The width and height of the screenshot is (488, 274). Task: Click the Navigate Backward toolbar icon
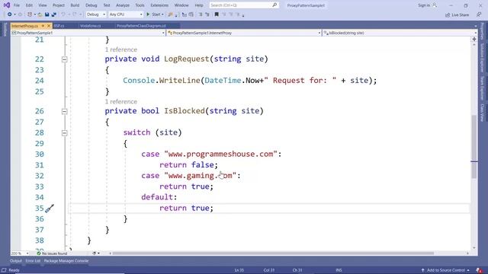[x=10, y=14]
